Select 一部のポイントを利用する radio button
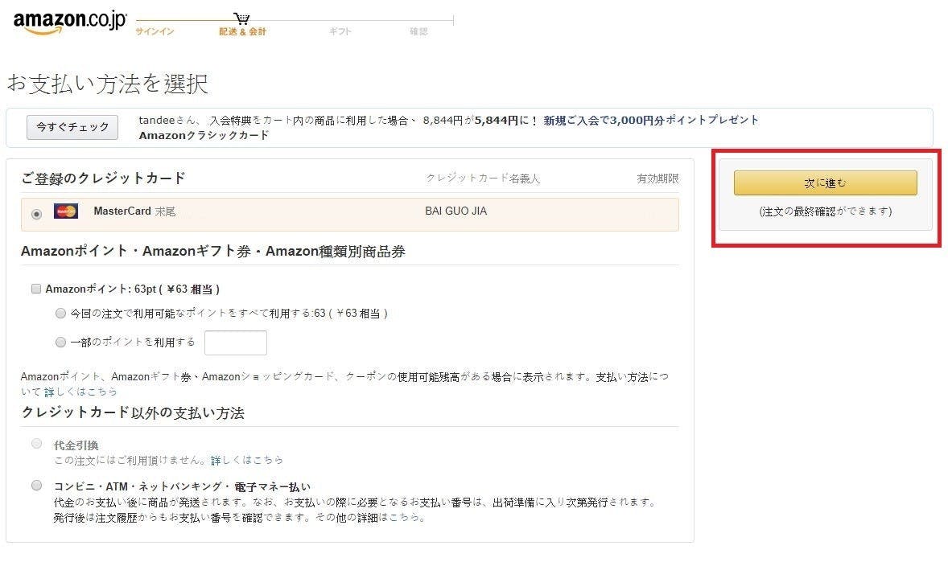 60,342
